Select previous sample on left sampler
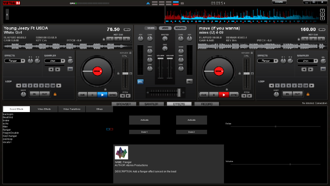Viewport: 330px width, 186px height. 51,69
